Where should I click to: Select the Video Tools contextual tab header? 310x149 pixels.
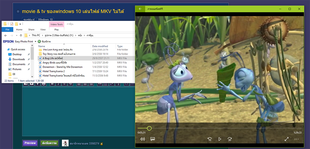point(56,24)
